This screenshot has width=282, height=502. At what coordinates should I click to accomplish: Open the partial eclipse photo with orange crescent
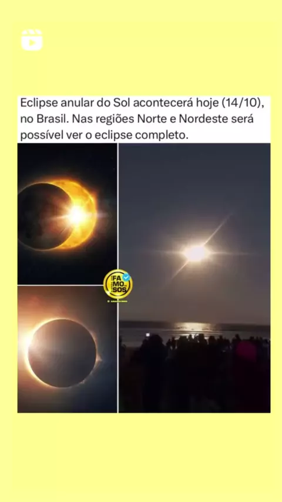67,214
